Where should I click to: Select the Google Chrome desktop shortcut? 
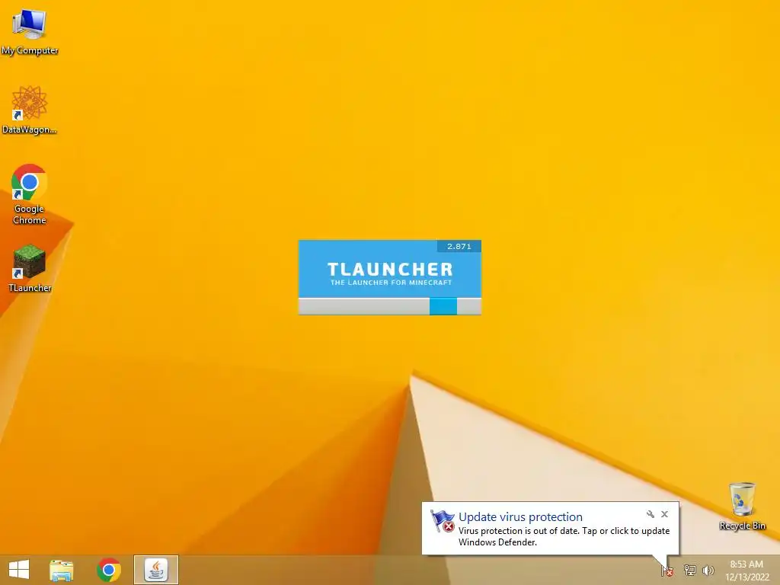tap(30, 194)
